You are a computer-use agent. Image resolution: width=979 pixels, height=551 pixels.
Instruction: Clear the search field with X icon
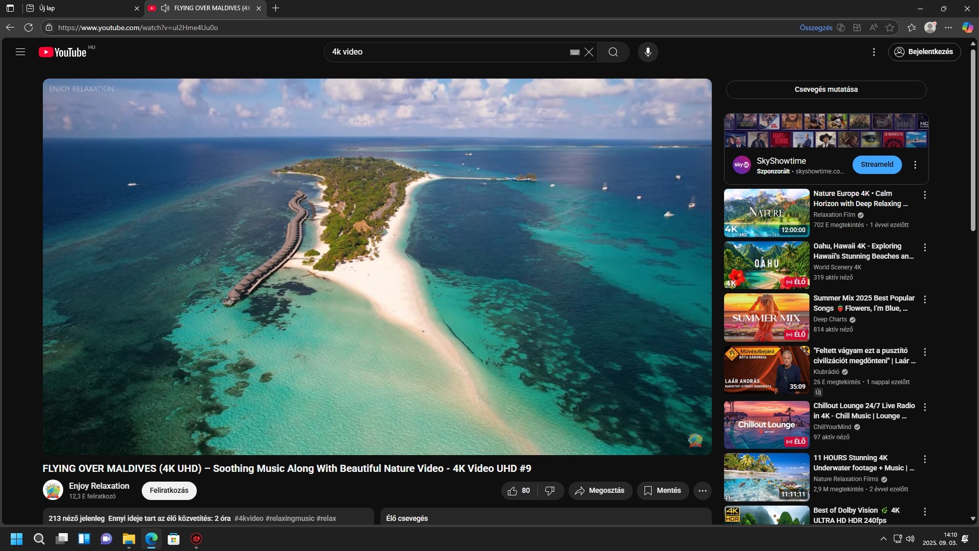(x=589, y=52)
